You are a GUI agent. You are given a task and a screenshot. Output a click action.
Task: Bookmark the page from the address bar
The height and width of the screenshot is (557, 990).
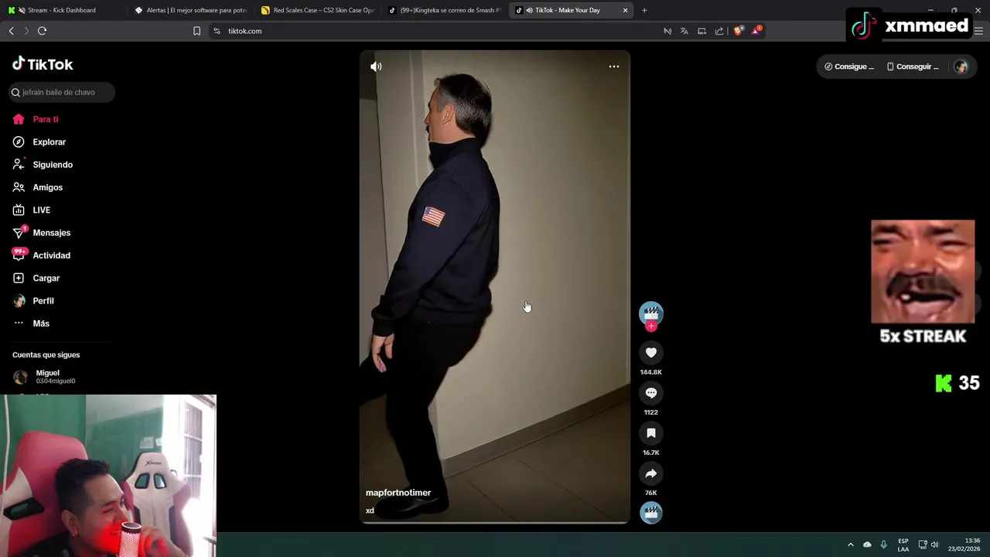click(196, 31)
